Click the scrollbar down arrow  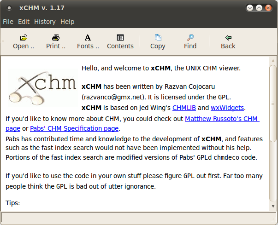[273, 206]
